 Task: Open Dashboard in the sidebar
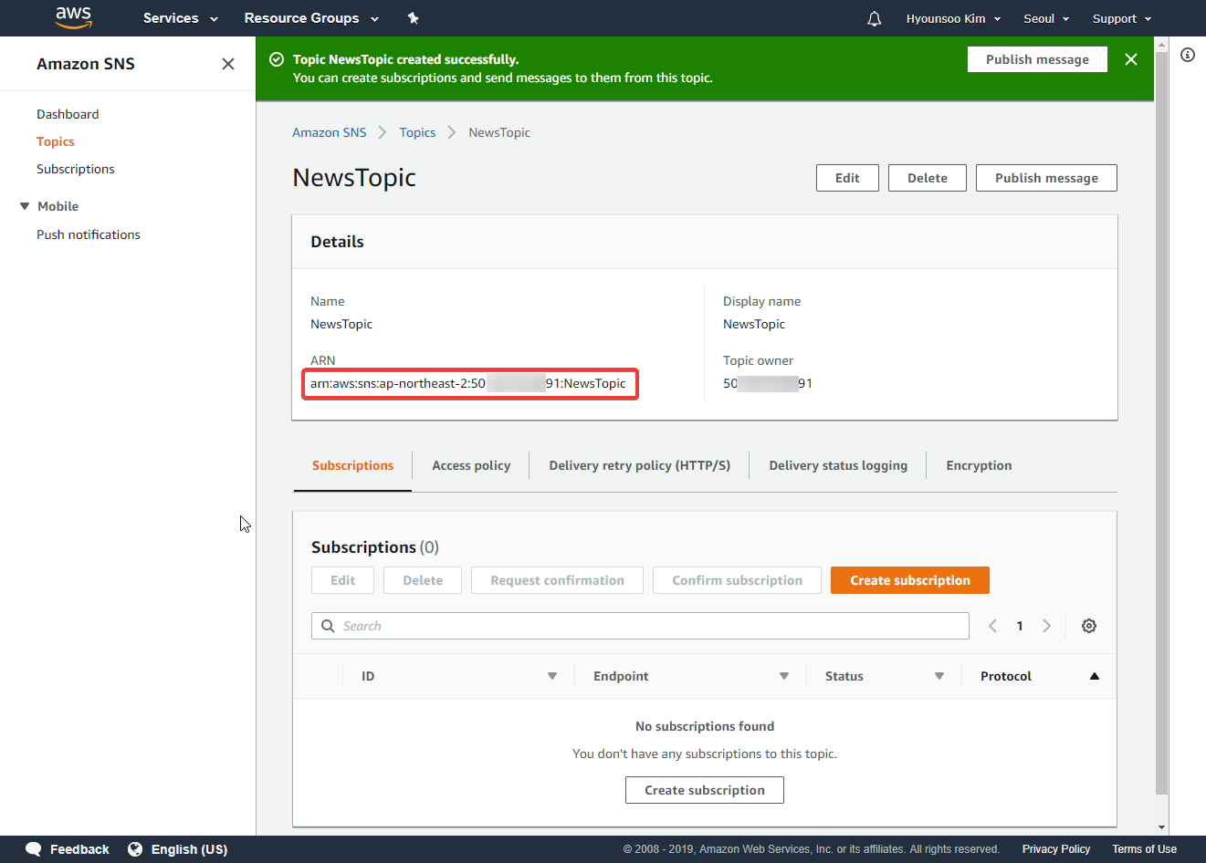point(68,114)
